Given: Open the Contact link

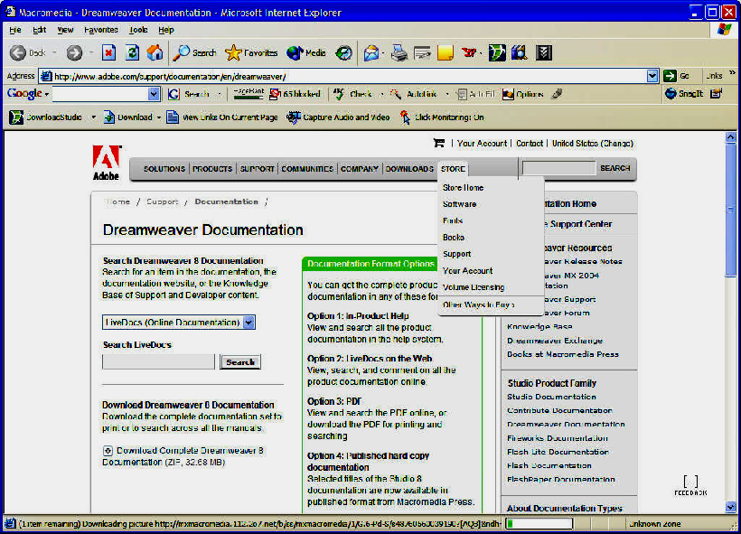Looking at the screenshot, I should [x=530, y=143].
